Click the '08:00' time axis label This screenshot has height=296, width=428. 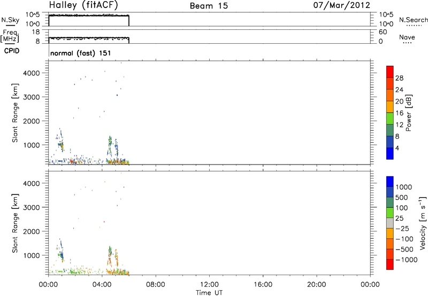(x=156, y=285)
